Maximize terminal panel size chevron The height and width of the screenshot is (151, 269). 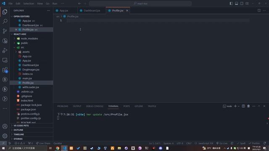259,106
